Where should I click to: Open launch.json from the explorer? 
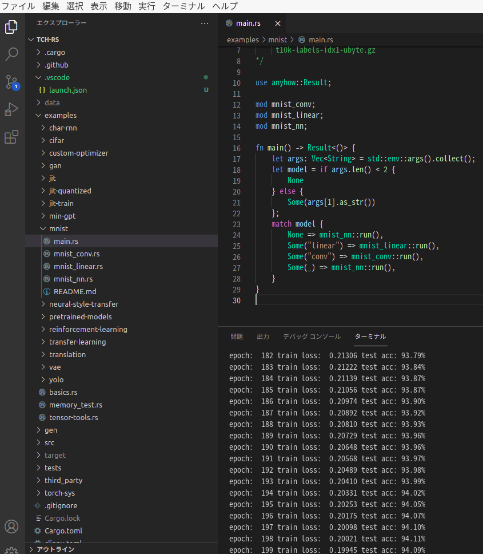coord(68,90)
